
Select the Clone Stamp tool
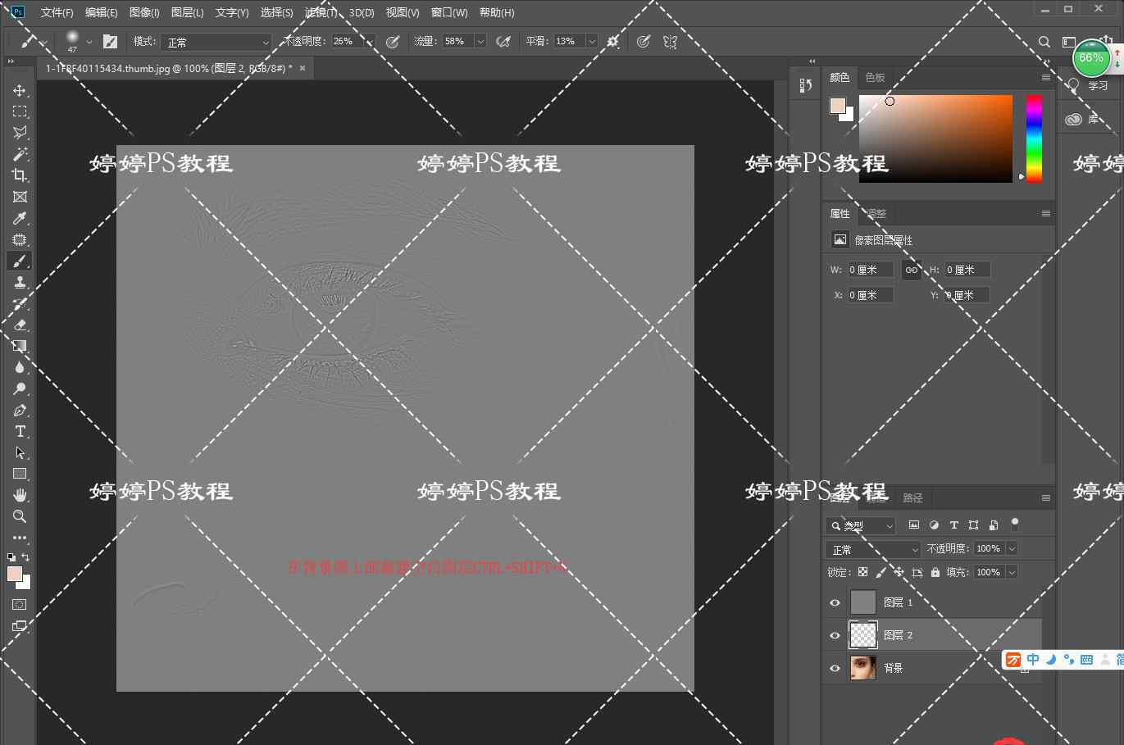coord(20,282)
